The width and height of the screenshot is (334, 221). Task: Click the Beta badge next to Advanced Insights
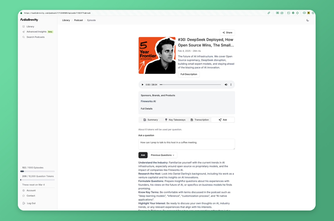click(50, 32)
